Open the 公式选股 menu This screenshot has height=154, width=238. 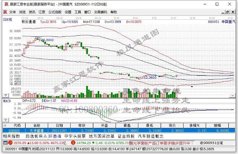(55, 12)
